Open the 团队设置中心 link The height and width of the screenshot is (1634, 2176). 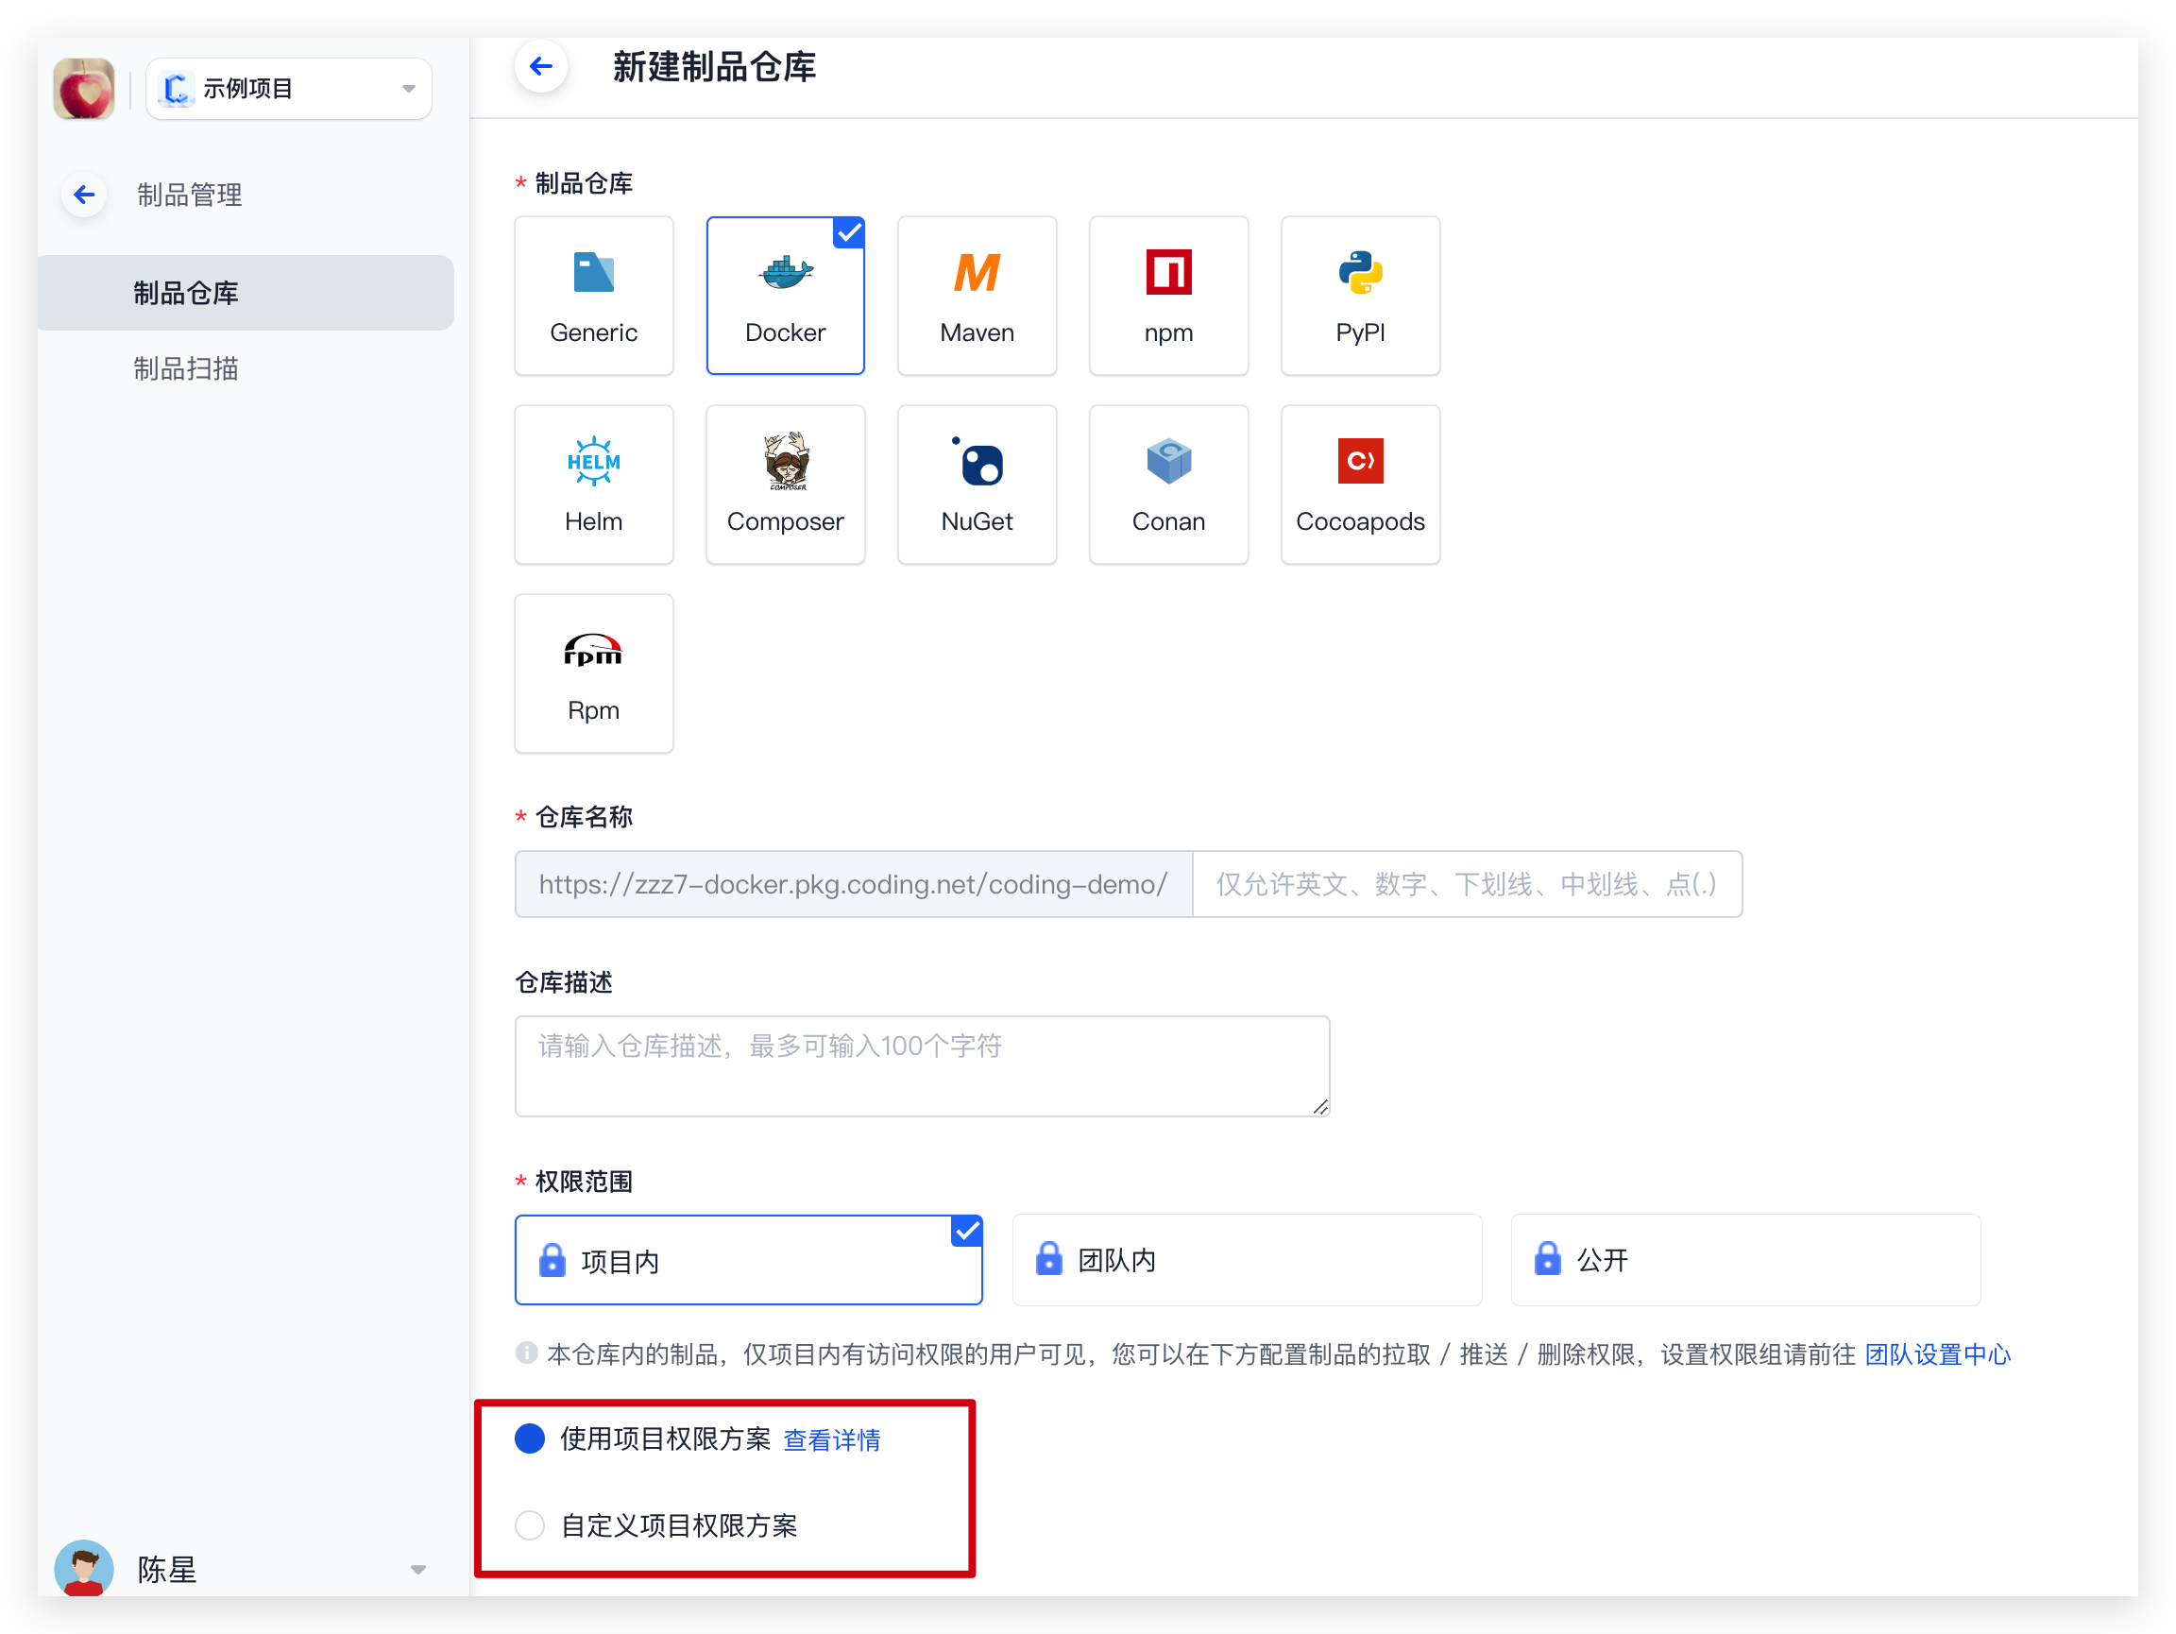1937,1354
